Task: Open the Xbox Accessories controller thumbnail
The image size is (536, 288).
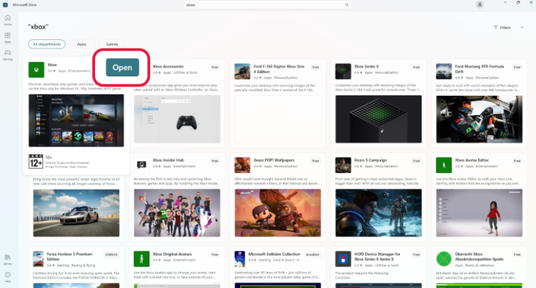Action: coord(177,119)
